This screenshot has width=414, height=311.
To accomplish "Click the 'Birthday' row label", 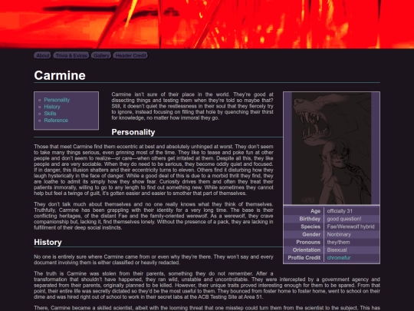I will point(310,219).
